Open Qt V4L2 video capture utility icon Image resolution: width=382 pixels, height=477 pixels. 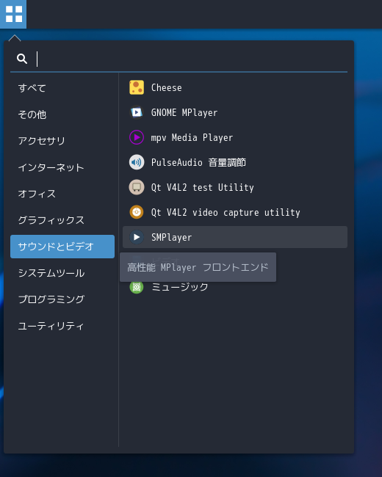click(x=137, y=212)
